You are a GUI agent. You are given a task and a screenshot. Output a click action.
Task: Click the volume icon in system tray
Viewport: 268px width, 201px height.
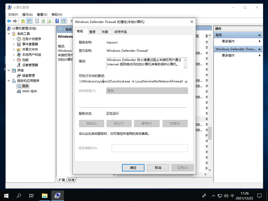point(226,196)
